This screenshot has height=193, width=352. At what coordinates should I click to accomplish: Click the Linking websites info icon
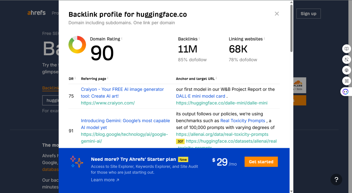click(x=264, y=38)
